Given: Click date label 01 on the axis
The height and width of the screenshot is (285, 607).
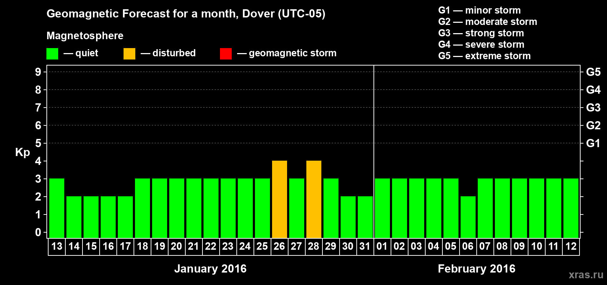Looking at the screenshot, I should click(382, 247).
